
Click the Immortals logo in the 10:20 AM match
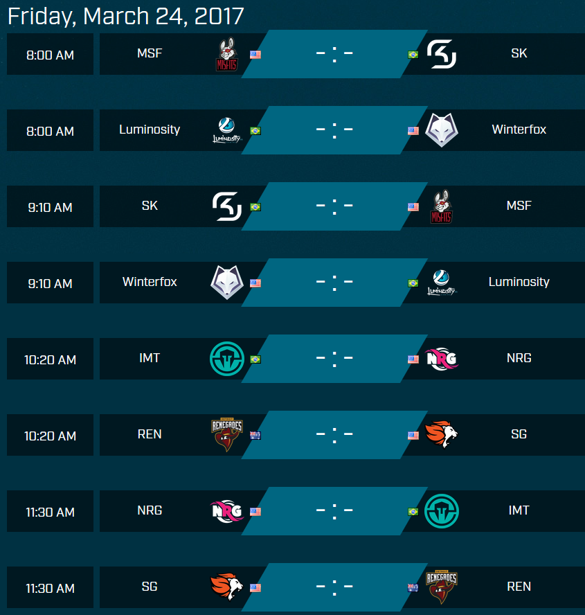pyautogui.click(x=227, y=359)
